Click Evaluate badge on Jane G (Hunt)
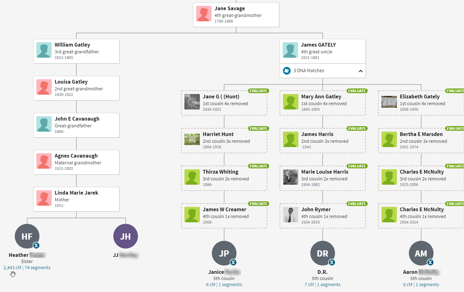Image resolution: width=464 pixels, height=292 pixels. pos(258,91)
